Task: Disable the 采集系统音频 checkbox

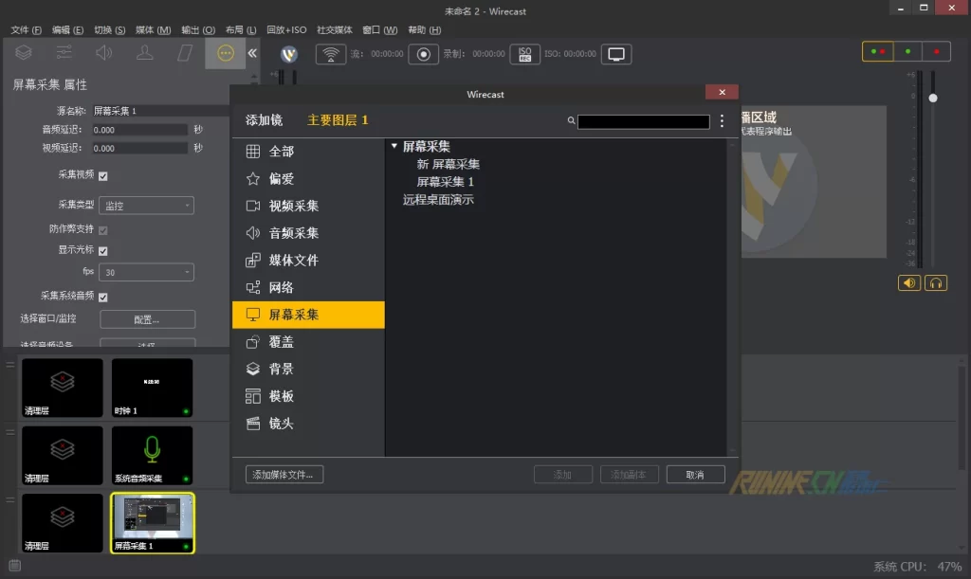Action: point(103,297)
